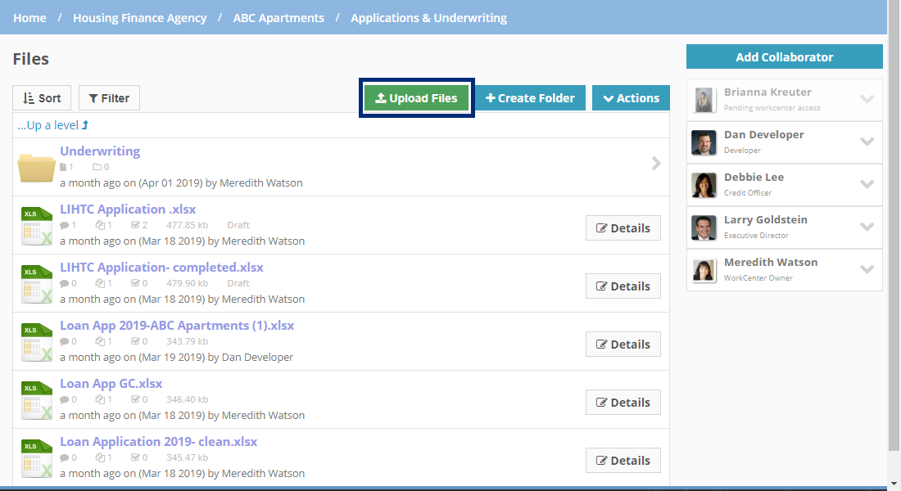Go to Housing Finance Agency breadcrumb
Screen dimensions: 901x491
139,18
